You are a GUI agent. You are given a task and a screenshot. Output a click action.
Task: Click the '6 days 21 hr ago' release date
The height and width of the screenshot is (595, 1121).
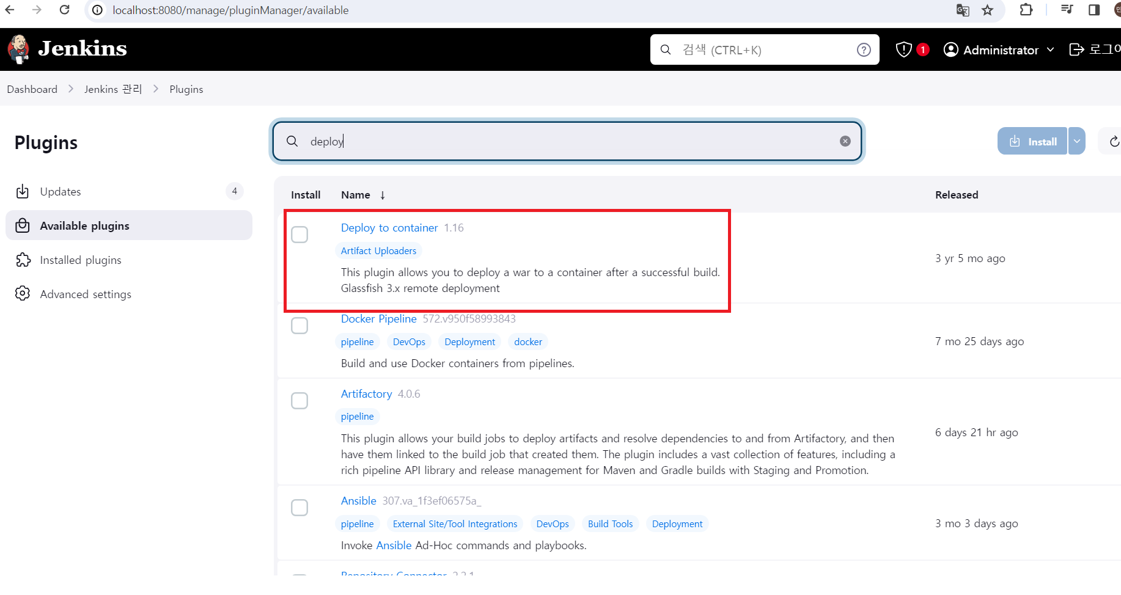pos(976,433)
